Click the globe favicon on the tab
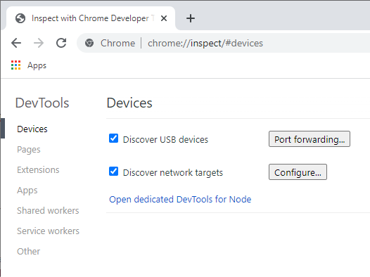Screen dimensions: 370x277 click(20, 18)
